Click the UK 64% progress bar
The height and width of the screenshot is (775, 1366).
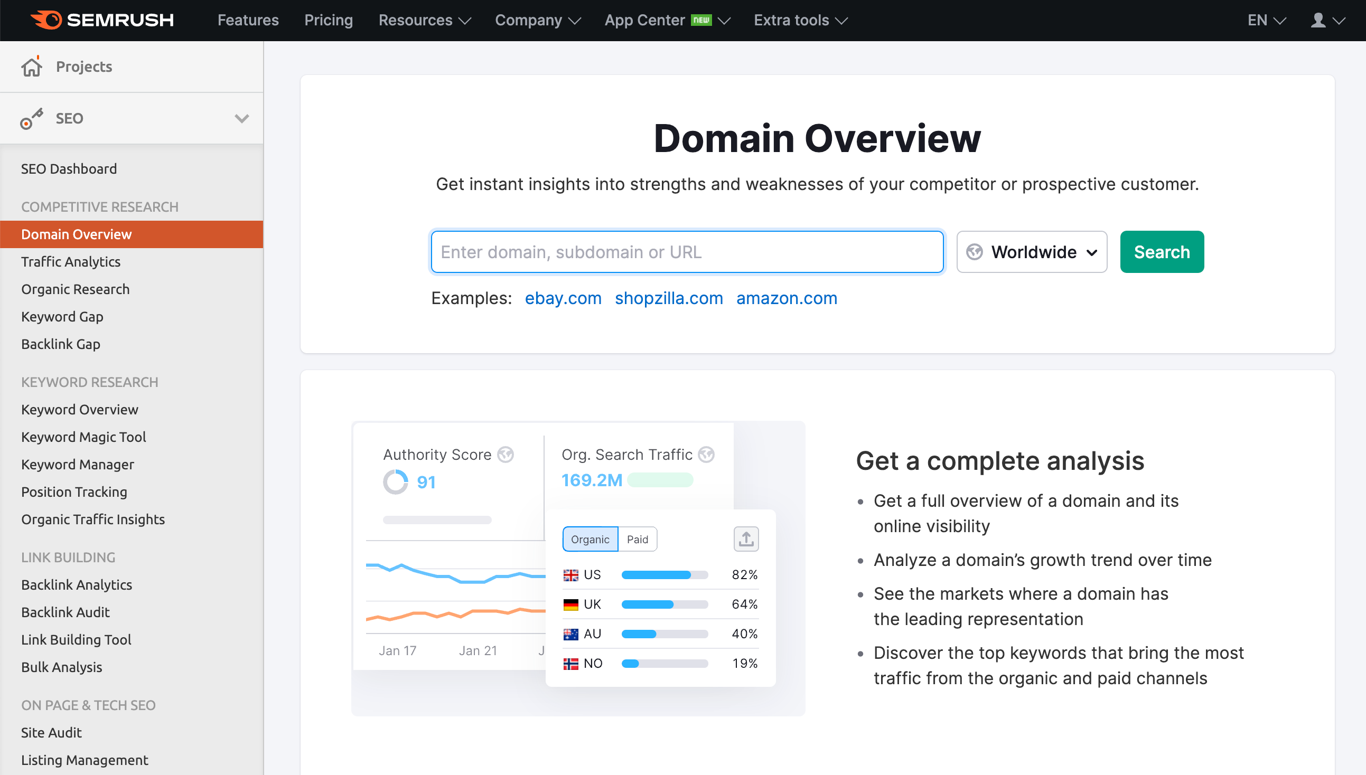click(x=665, y=604)
